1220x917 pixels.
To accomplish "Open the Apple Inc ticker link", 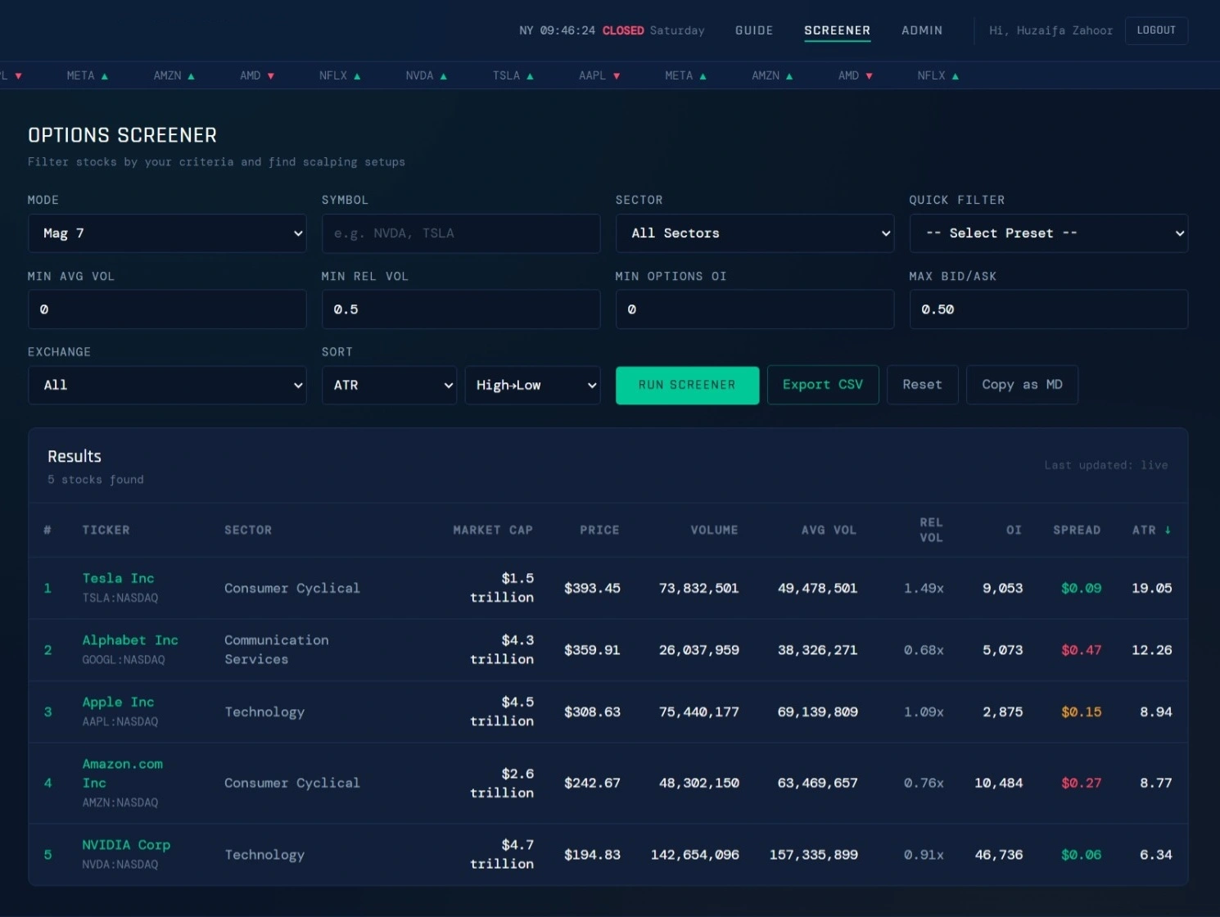I will pyautogui.click(x=118, y=702).
